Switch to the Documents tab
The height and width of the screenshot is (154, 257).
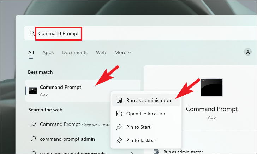click(75, 53)
